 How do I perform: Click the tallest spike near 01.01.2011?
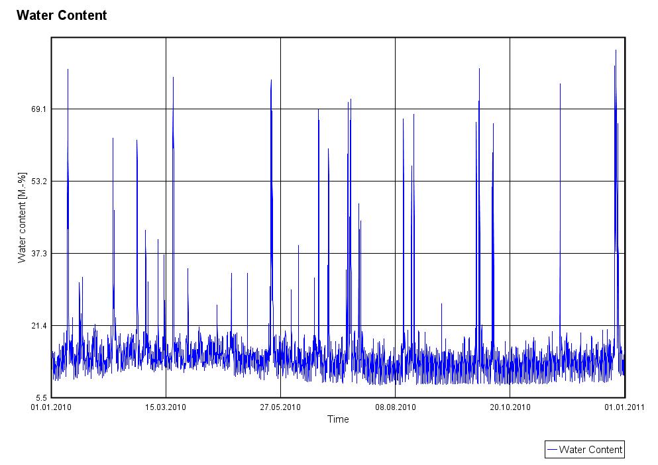click(616, 51)
